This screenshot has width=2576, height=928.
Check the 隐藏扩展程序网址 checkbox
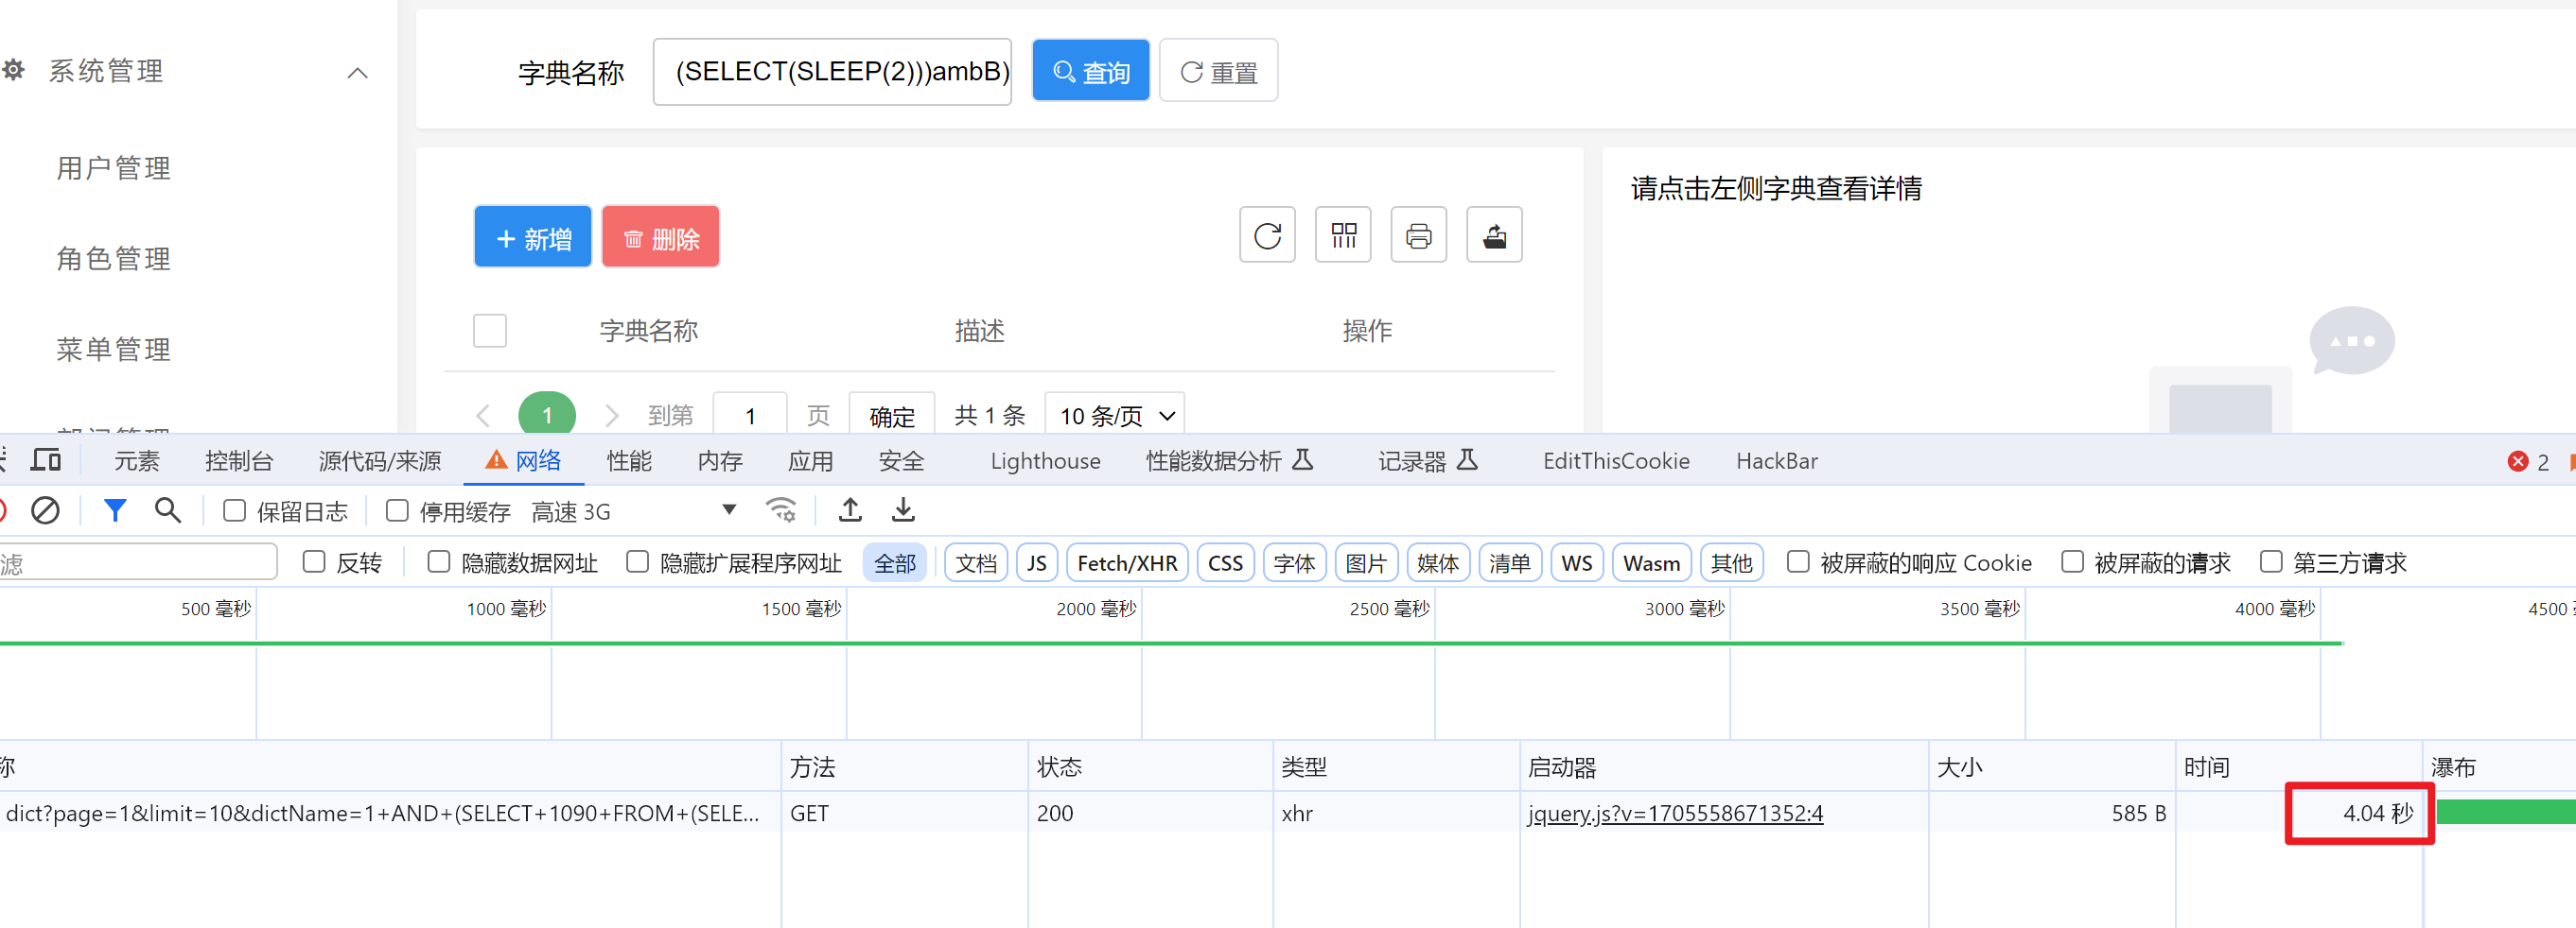click(x=637, y=561)
